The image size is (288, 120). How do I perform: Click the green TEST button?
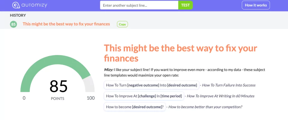click(185, 5)
